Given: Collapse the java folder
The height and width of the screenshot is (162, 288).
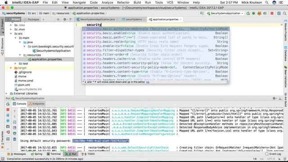Looking at the screenshot, I should (x=20, y=42).
